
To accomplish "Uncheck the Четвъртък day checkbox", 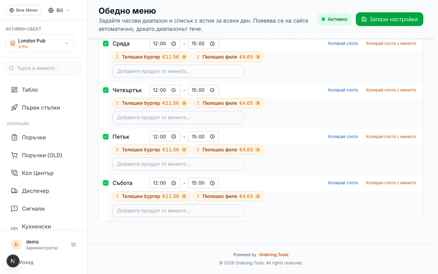I will coord(106,90).
